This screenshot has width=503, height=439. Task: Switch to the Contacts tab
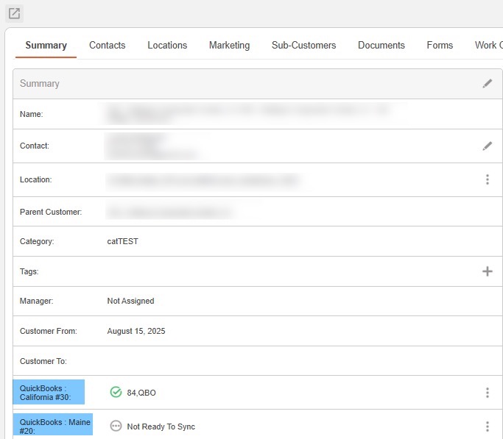coord(107,46)
